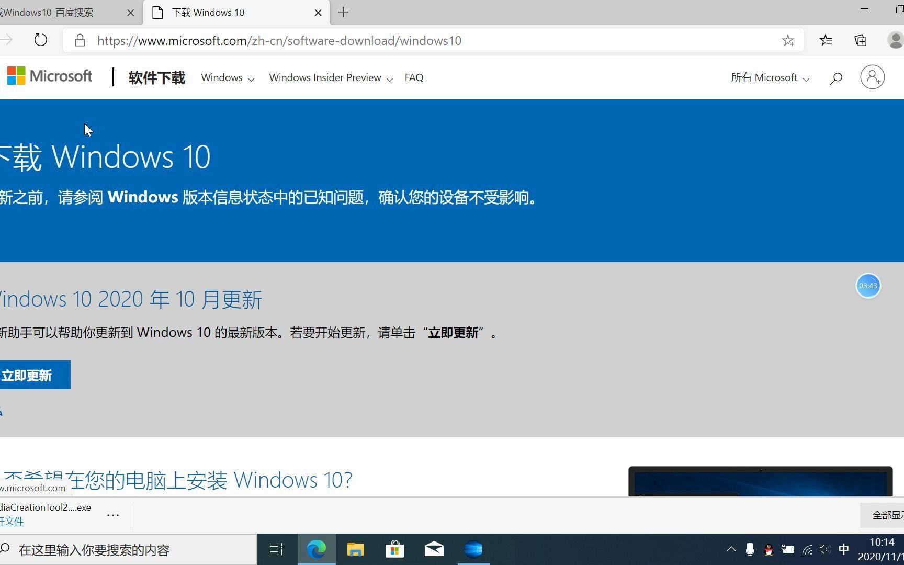Click the 2020 年 10 月更新 heading
Viewport: 904px width, 565px height.
(131, 299)
